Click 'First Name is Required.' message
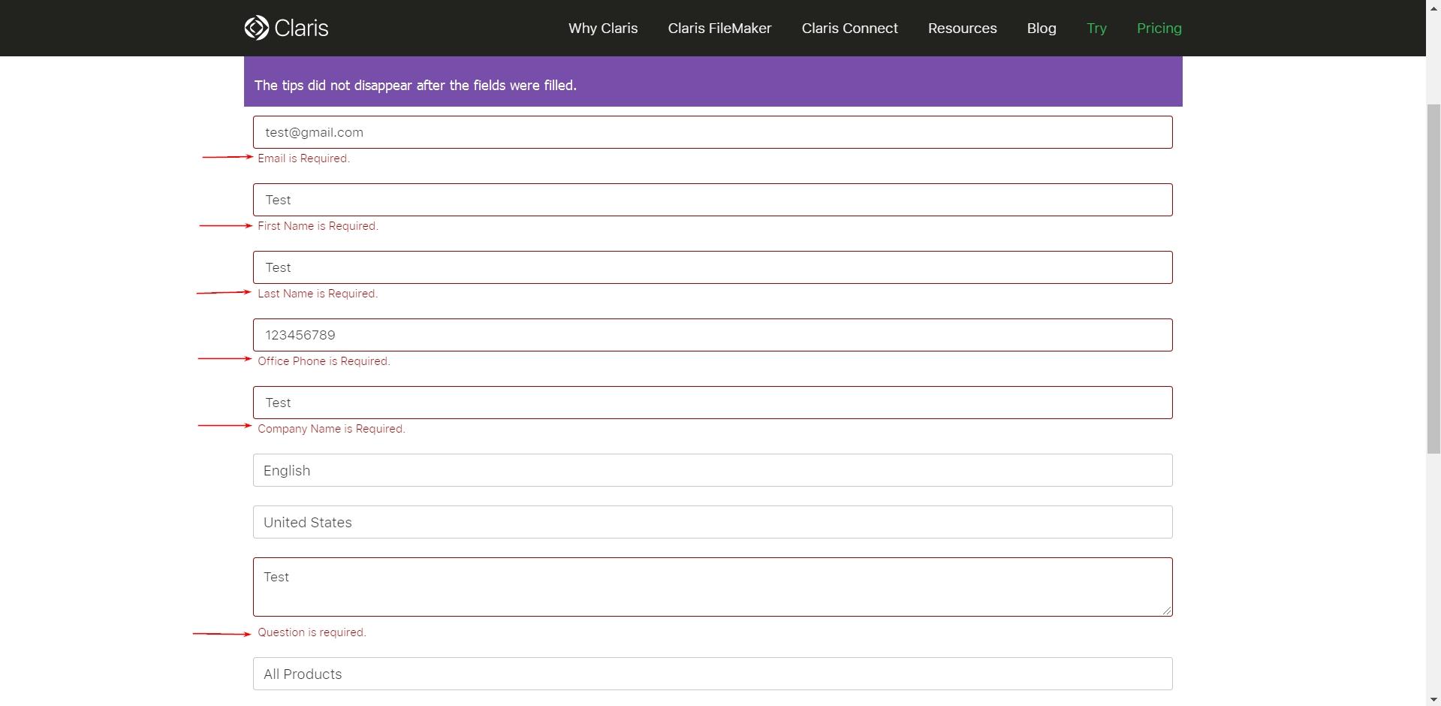This screenshot has width=1441, height=706. [x=318, y=226]
